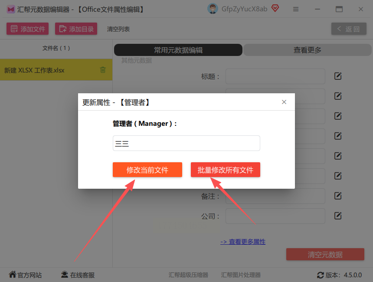
Task: Open 汇帮图片处理器 link
Action: coord(241,275)
